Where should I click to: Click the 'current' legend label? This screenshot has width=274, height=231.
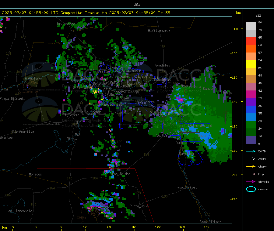[x=264, y=189]
